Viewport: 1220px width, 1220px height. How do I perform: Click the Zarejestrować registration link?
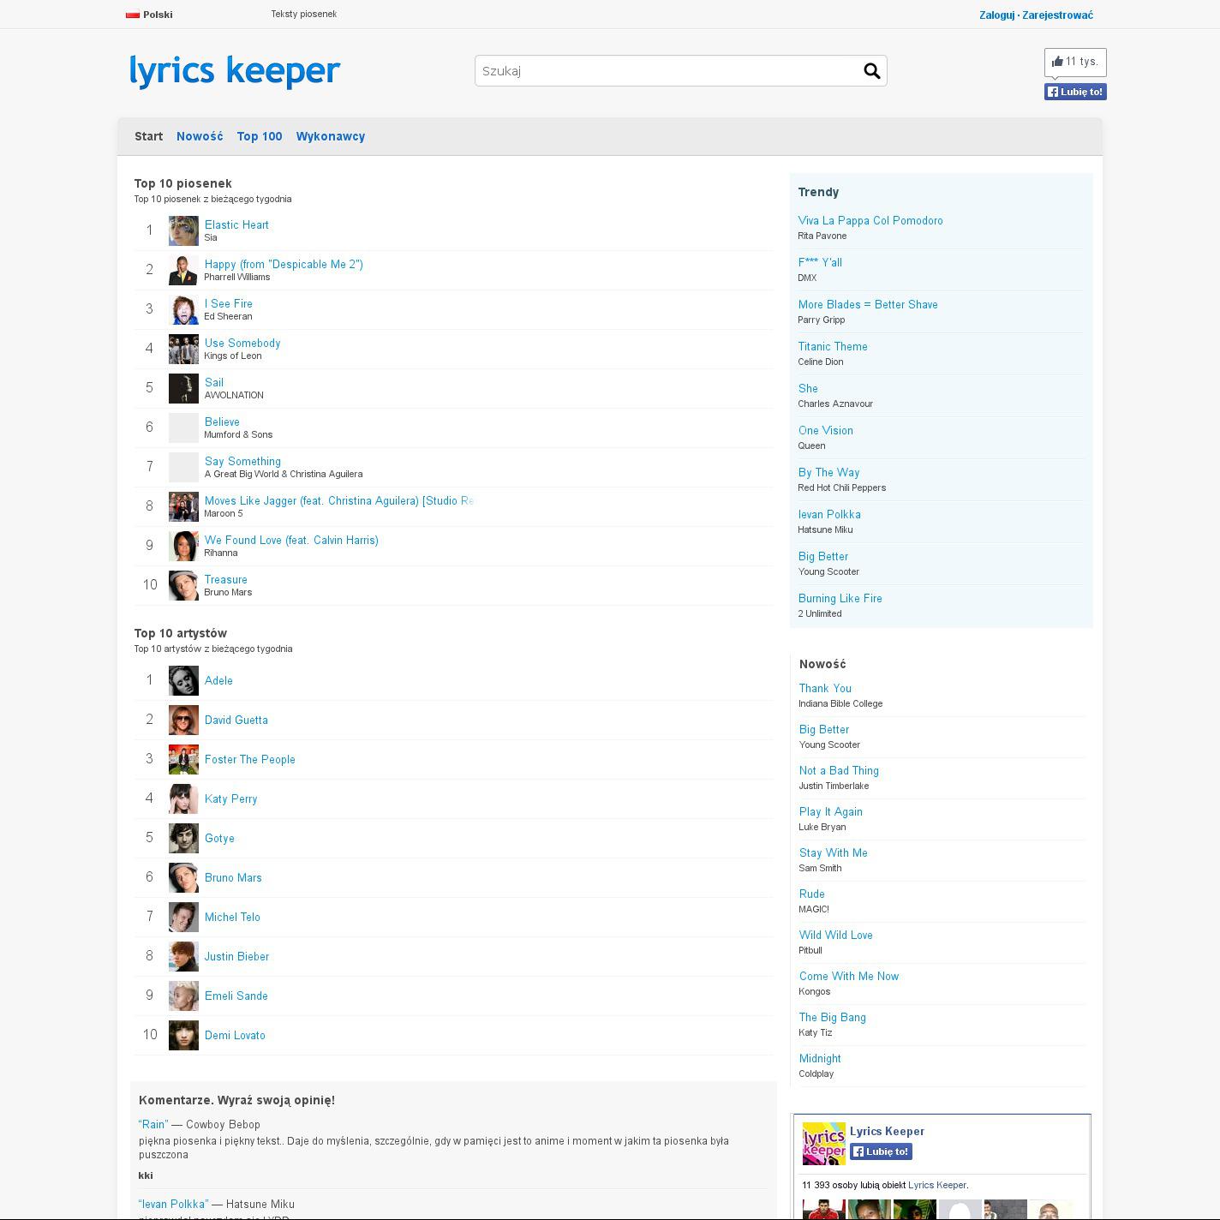1057,15
